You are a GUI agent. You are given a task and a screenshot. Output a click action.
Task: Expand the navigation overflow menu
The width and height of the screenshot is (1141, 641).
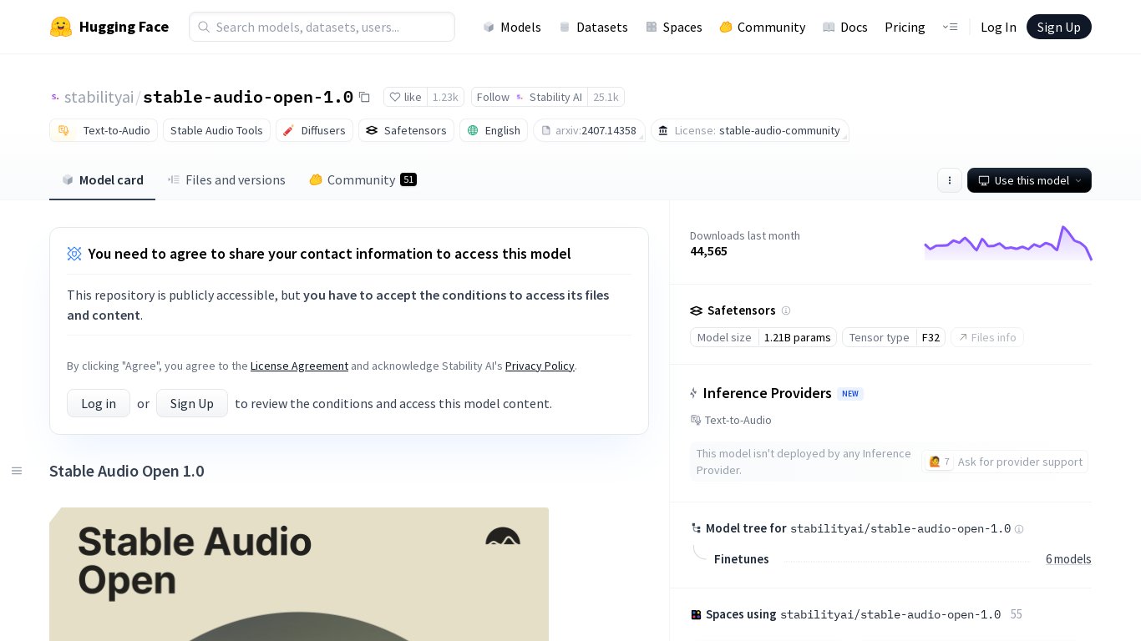[x=950, y=27]
